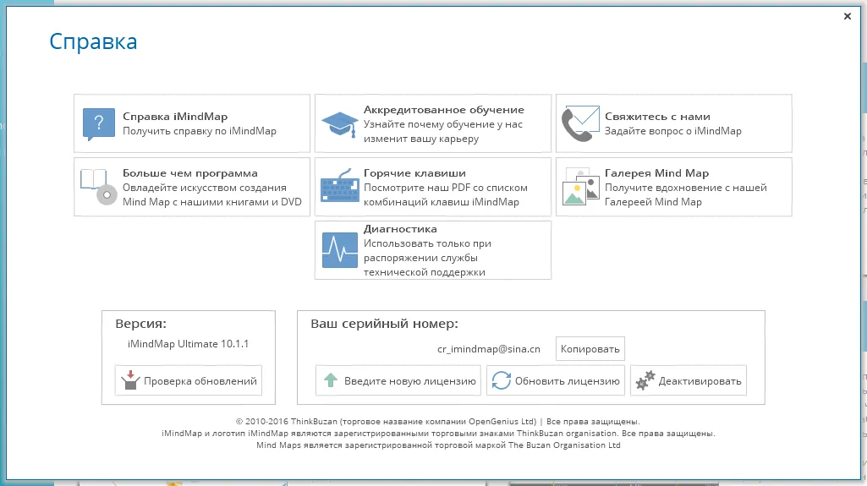Click the Версия: label
Image resolution: width=867 pixels, height=486 pixels.
[140, 324]
